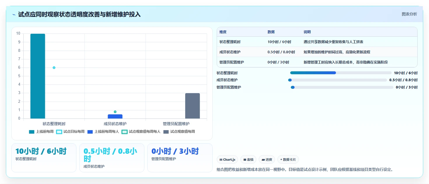Viewport: 429px width, 184px height.
Task: Click description 通过共享数据减少重复收集与人工拼表
Action: point(333,42)
